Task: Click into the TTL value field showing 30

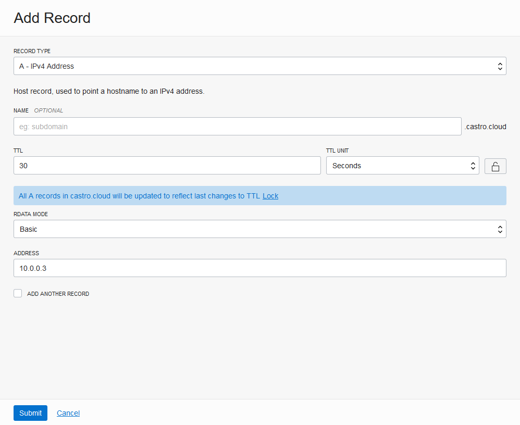Action: pyautogui.click(x=167, y=166)
